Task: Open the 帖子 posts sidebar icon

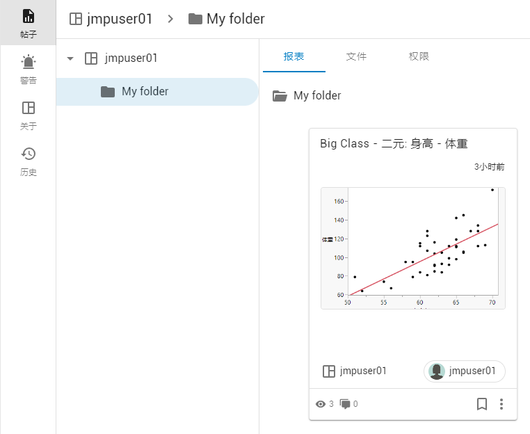Action: [x=28, y=22]
